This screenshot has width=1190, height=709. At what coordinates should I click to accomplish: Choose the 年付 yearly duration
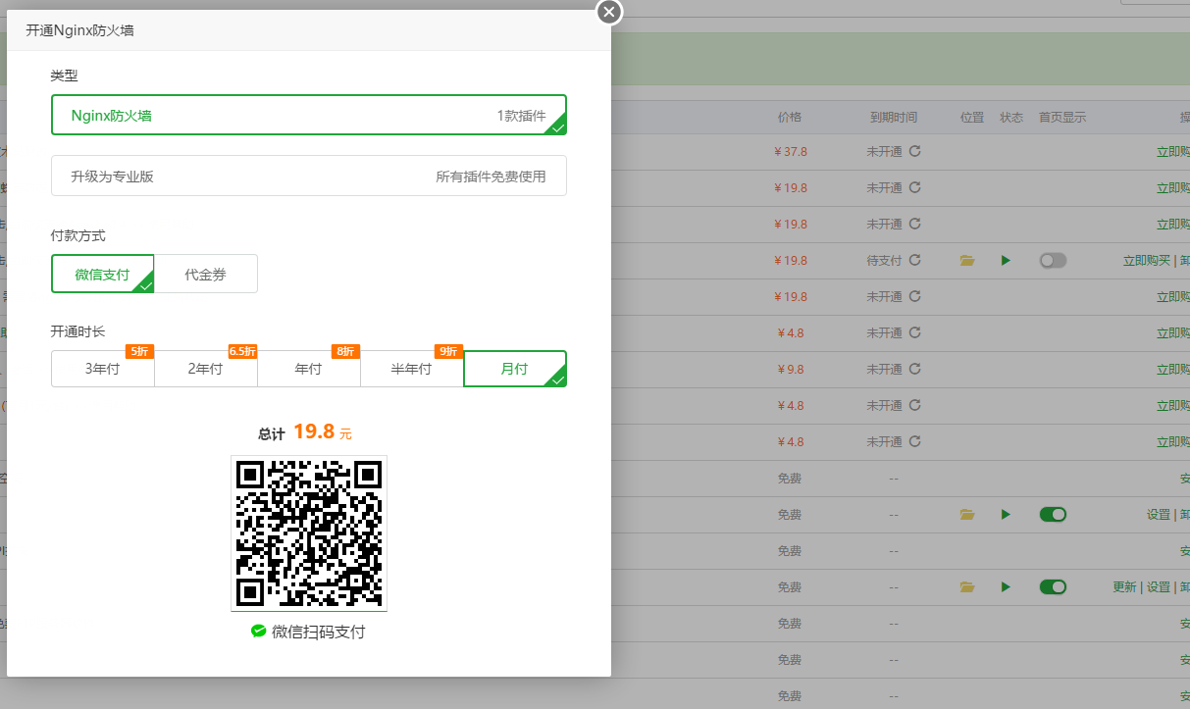point(309,369)
